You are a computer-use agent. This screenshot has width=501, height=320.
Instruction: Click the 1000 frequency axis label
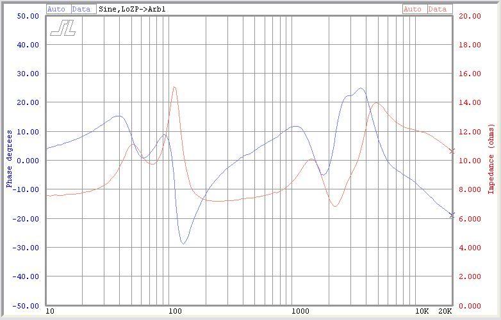click(x=300, y=312)
